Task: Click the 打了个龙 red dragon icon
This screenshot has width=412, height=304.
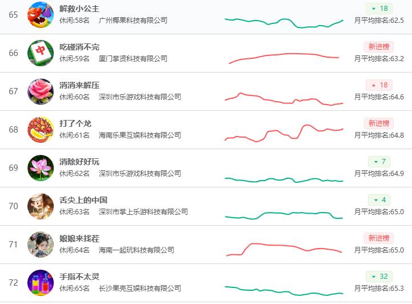Action: (41, 130)
